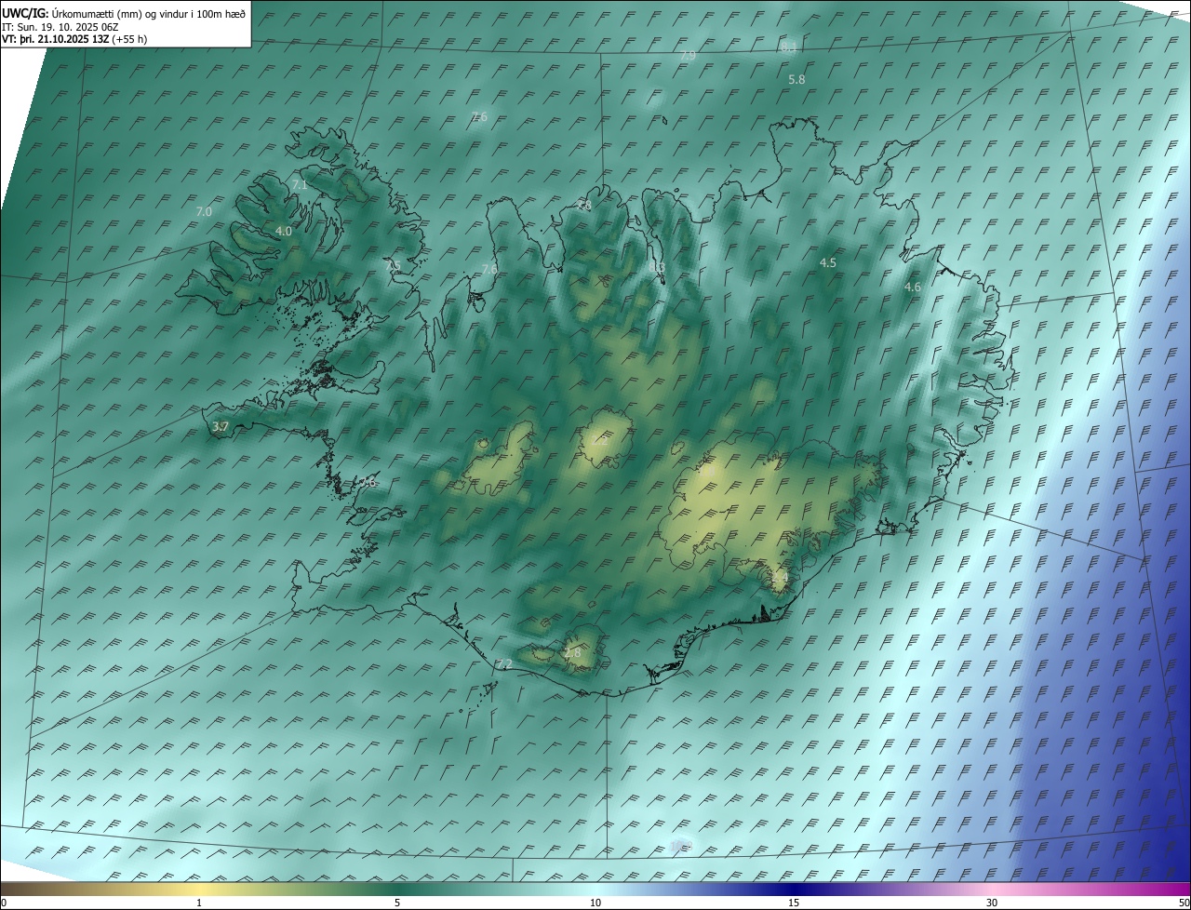Click the 10 tick on the color scale
The image size is (1191, 910).
tap(595, 903)
